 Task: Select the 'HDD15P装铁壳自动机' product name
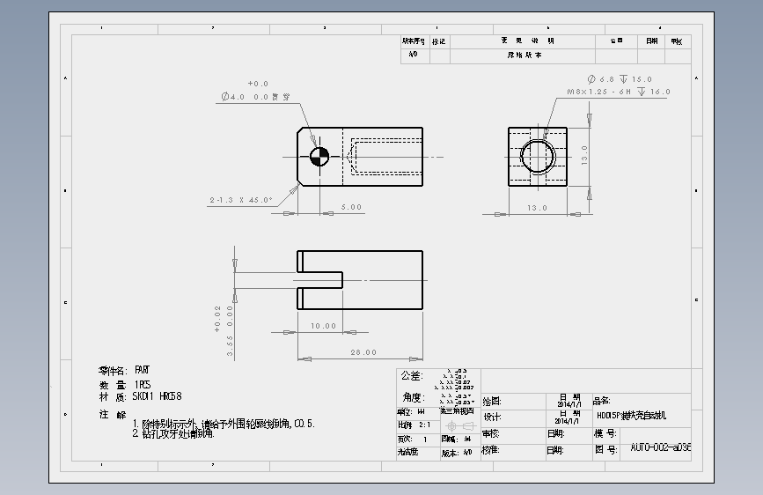click(632, 416)
